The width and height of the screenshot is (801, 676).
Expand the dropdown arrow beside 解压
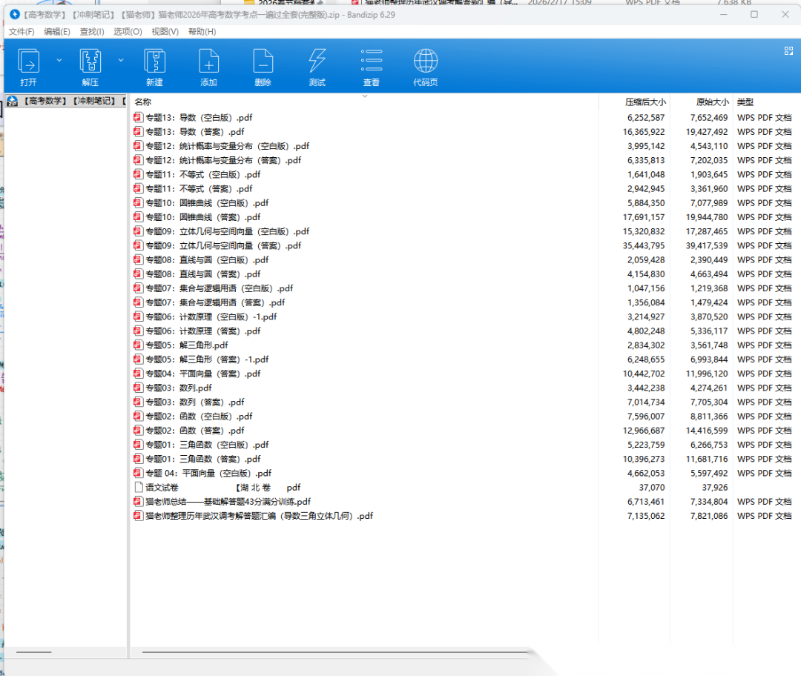(x=121, y=60)
